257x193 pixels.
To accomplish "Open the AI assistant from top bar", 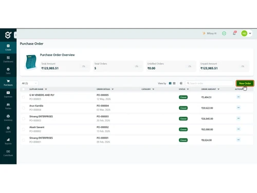I will (209, 33).
